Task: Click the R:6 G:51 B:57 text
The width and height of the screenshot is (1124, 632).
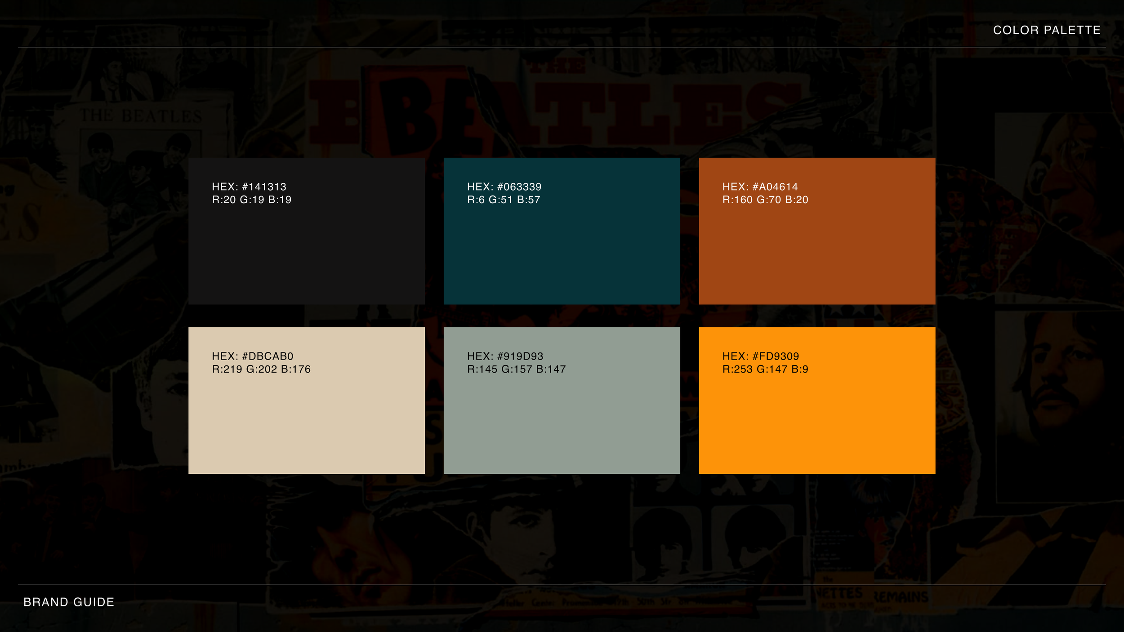Action: tap(504, 200)
